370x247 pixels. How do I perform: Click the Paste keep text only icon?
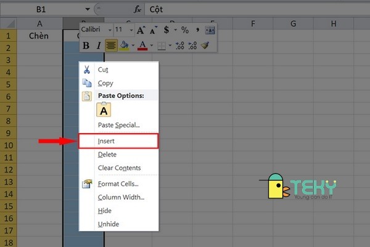click(104, 110)
